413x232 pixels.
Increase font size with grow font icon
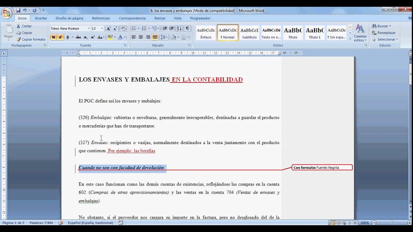pyautogui.click(x=108, y=28)
